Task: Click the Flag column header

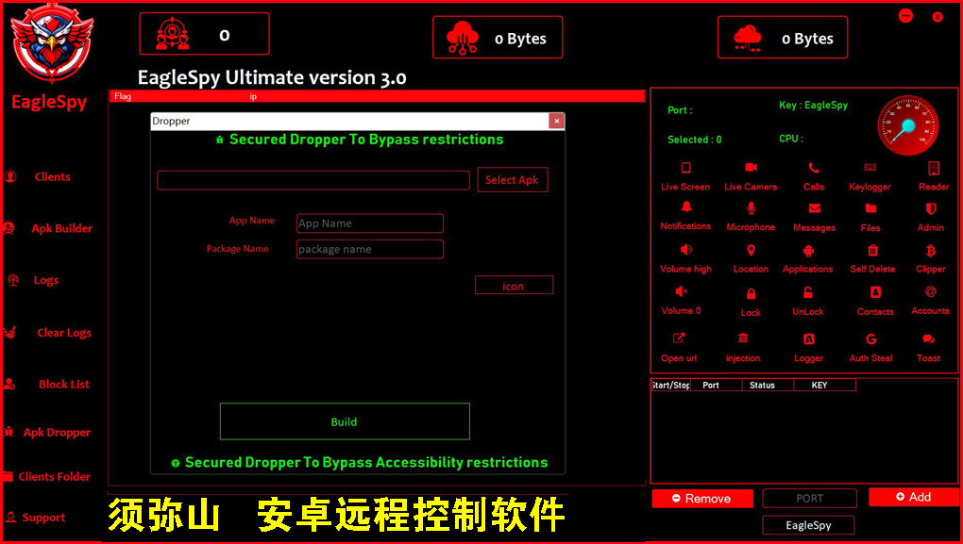Action: click(x=123, y=96)
